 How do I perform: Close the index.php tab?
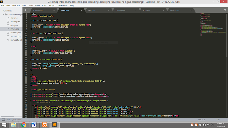(x=81, y=10)
